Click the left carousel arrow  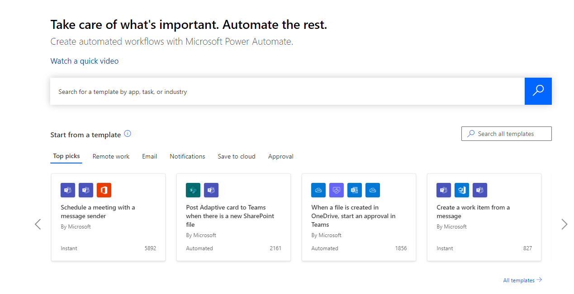pyautogui.click(x=38, y=224)
